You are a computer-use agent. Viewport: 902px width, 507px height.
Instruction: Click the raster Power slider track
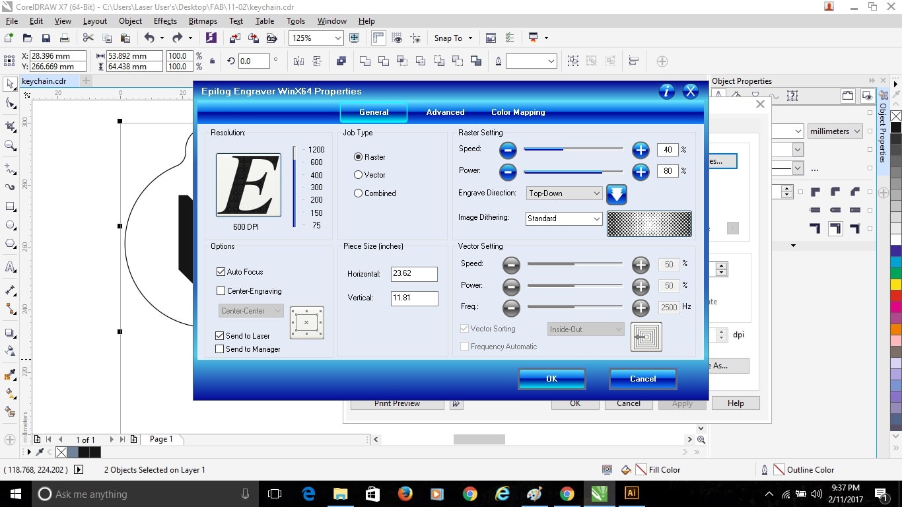point(573,172)
